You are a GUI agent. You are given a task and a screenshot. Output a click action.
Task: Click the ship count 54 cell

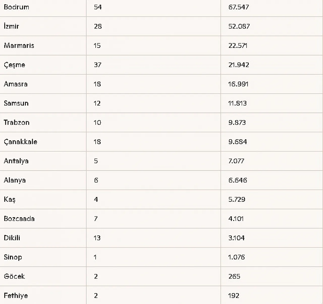point(98,7)
